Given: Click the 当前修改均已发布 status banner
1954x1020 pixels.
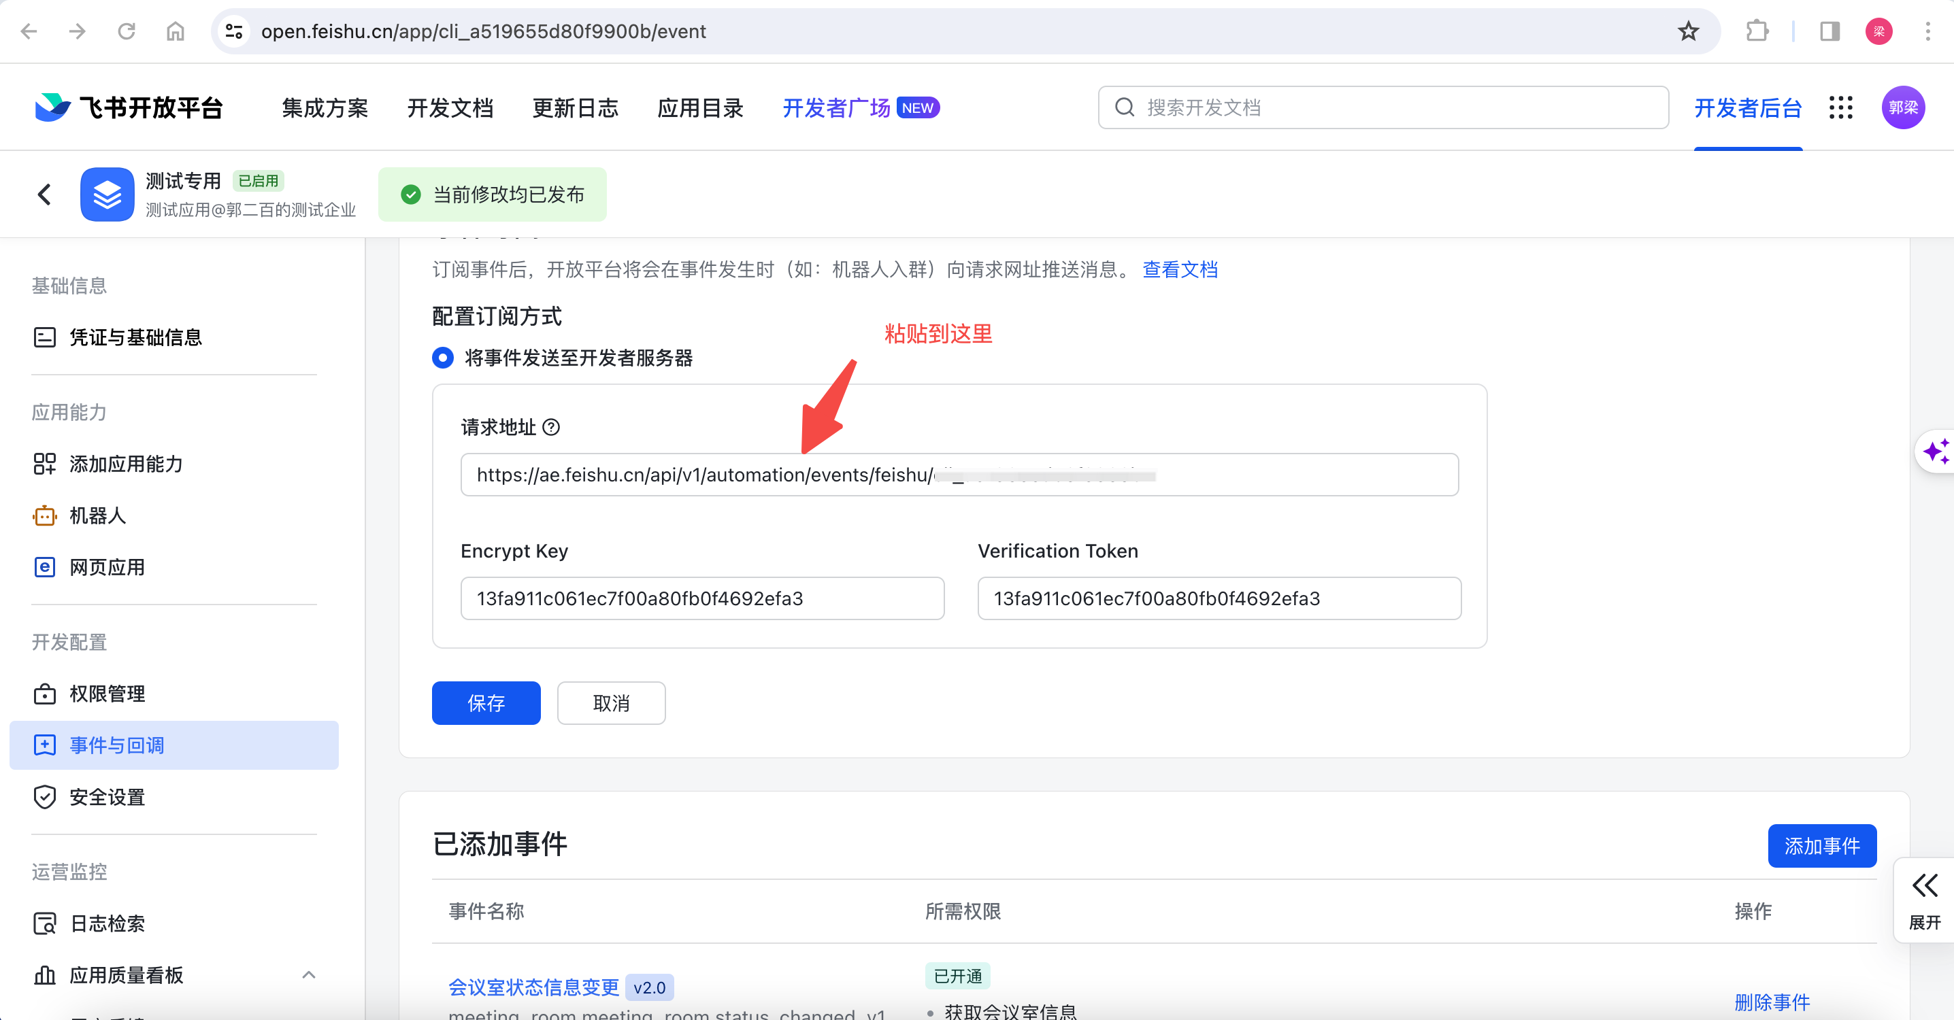Looking at the screenshot, I should 493,194.
